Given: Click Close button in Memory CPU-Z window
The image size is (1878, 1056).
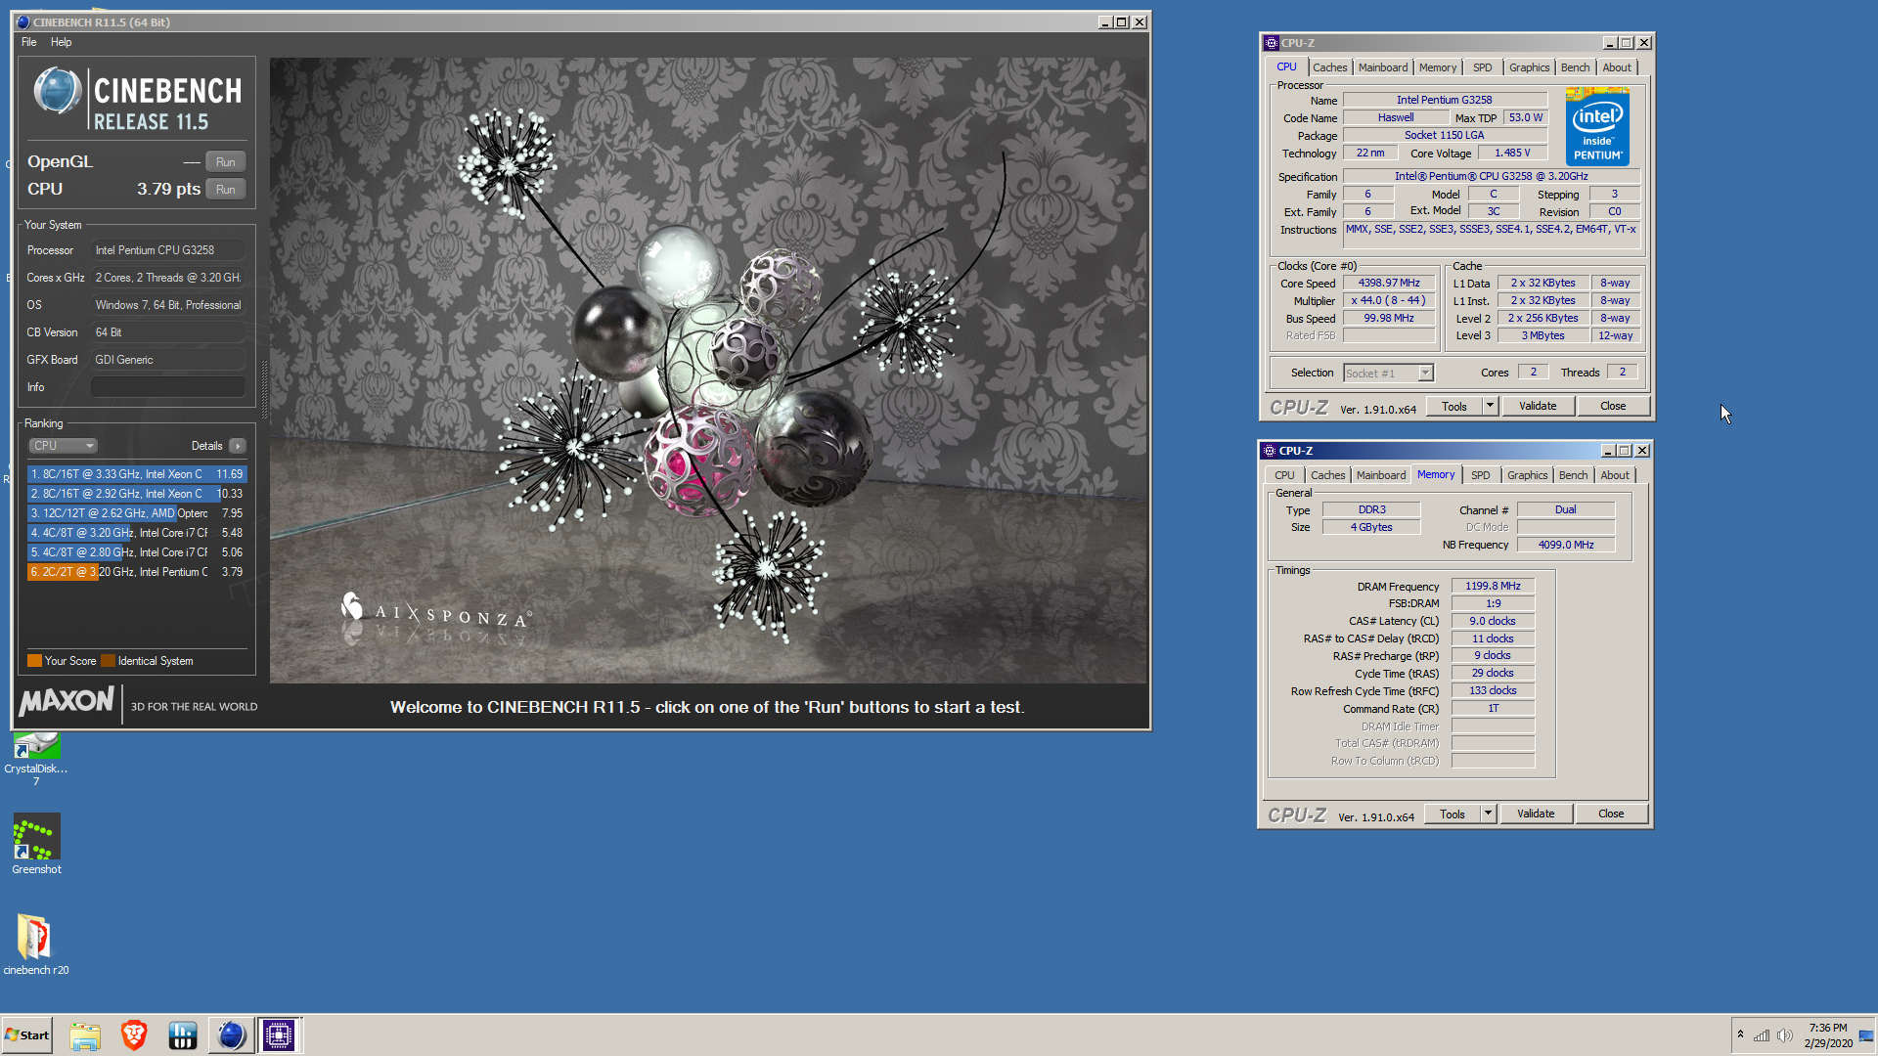Looking at the screenshot, I should 1611,814.
